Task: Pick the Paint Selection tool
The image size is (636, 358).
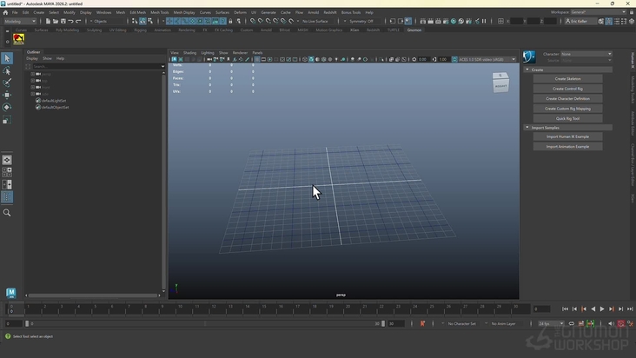Action: [7, 83]
